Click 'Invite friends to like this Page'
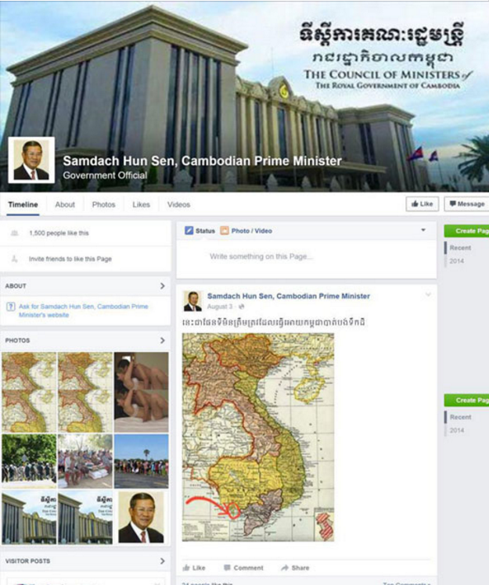 click(70, 259)
